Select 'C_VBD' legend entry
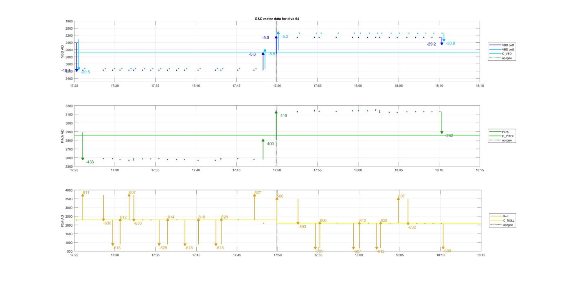This screenshot has height=282, width=570. 506,54
